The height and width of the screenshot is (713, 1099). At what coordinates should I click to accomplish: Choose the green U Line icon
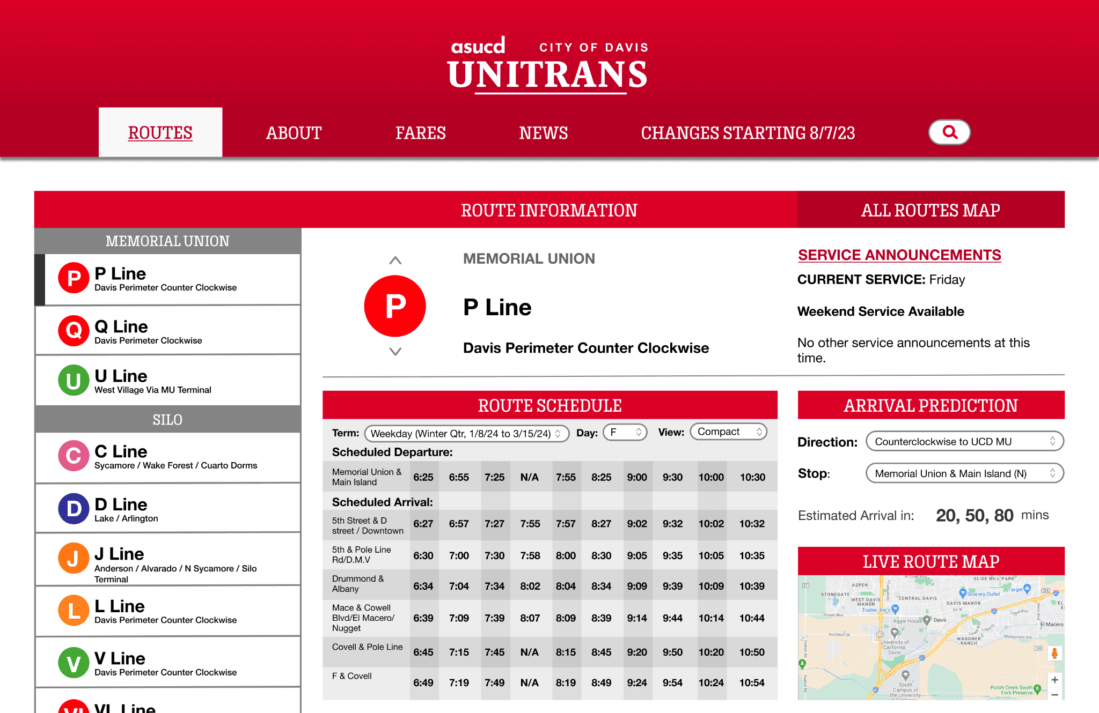point(74,380)
